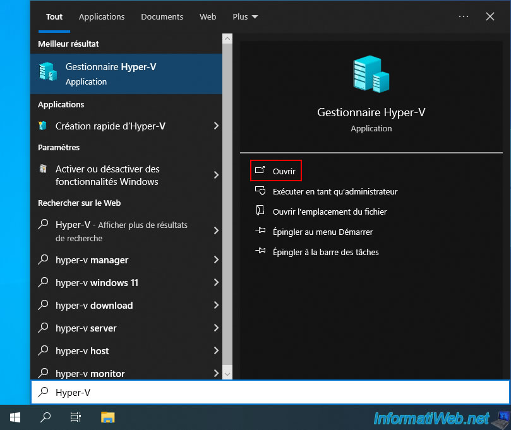The width and height of the screenshot is (511, 430).
Task: Open the three-dot options menu
Action: pos(464,16)
